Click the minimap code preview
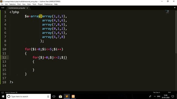This screenshot has width=177, height=99. pyautogui.click(x=167, y=12)
